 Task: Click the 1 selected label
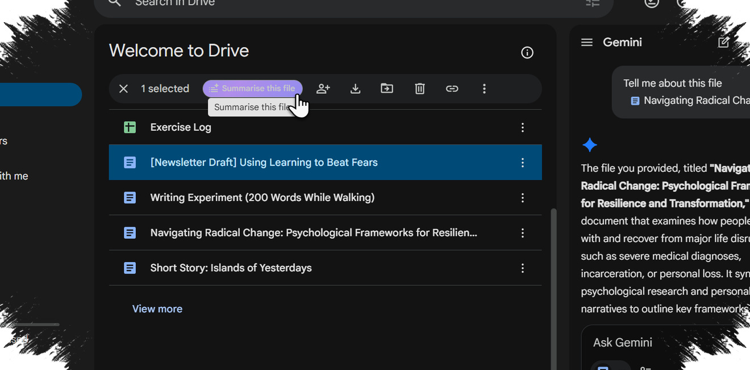(165, 89)
